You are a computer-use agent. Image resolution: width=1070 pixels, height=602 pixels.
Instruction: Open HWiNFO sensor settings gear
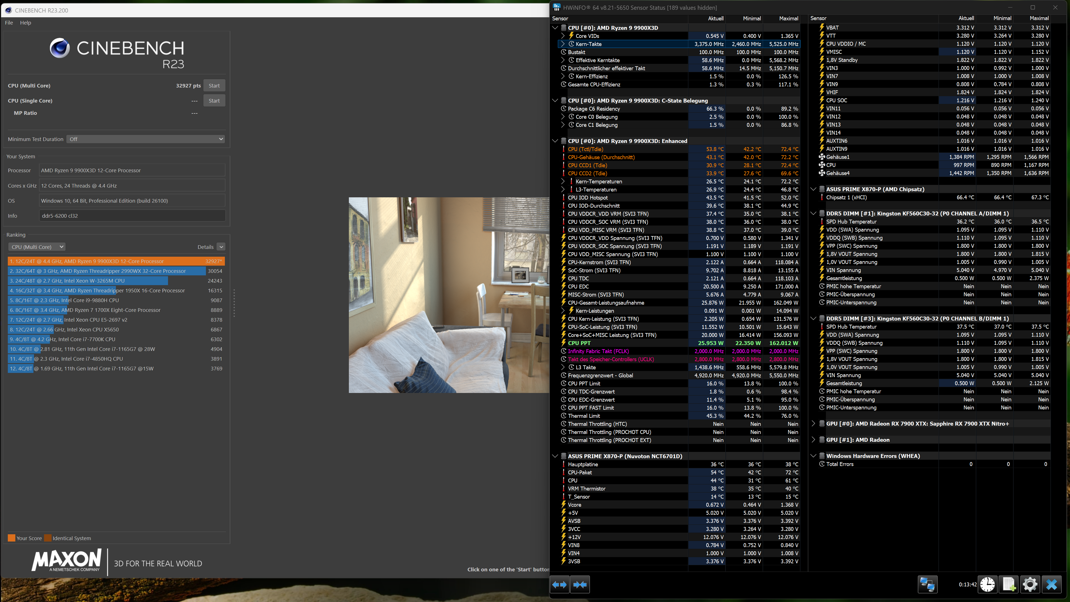pyautogui.click(x=1030, y=584)
